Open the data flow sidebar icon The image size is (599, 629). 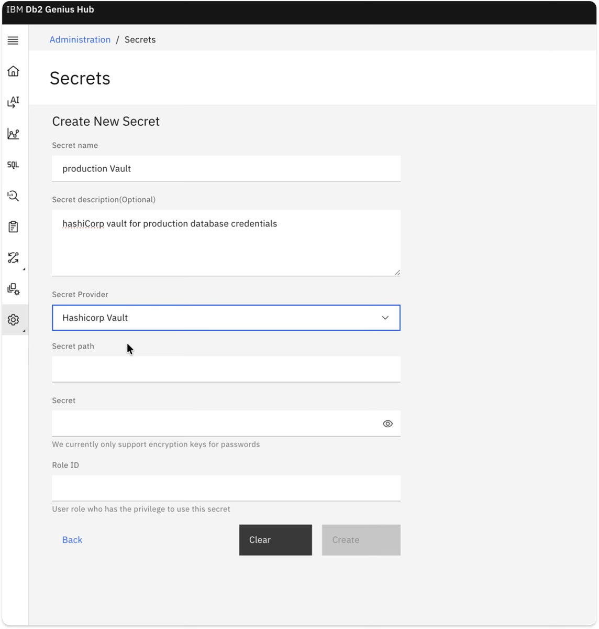pyautogui.click(x=13, y=257)
